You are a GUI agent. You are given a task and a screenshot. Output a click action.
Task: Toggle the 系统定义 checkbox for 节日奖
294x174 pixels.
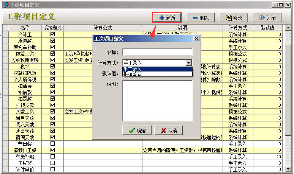click(x=52, y=144)
